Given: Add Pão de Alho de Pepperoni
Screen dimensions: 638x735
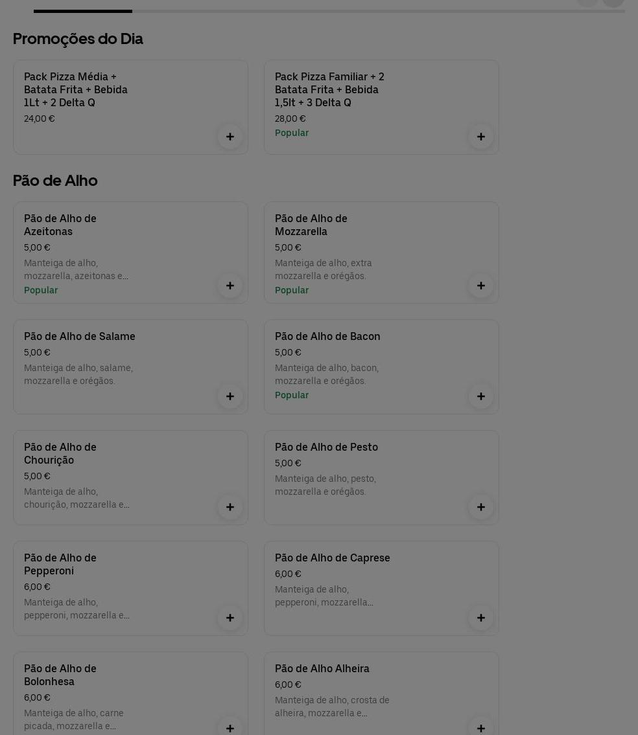Looking at the screenshot, I should (x=230, y=618).
